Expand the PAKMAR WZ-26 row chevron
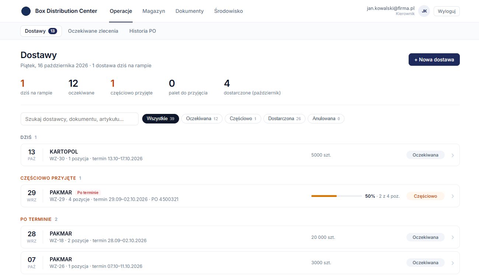 point(452,263)
